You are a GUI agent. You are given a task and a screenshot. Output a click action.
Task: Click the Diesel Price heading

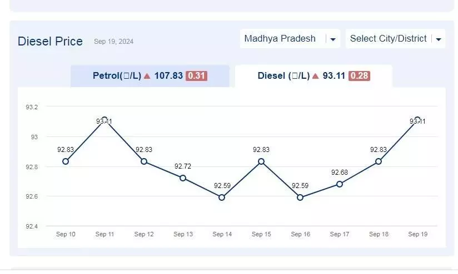pos(50,42)
